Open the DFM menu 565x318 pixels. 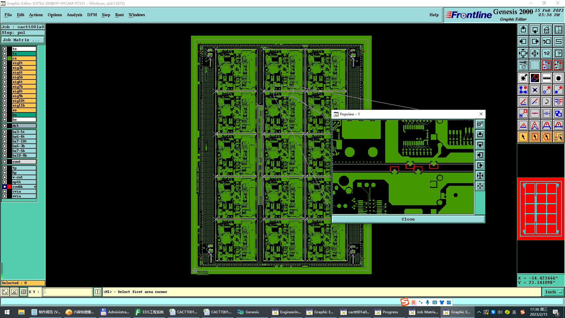(x=92, y=15)
